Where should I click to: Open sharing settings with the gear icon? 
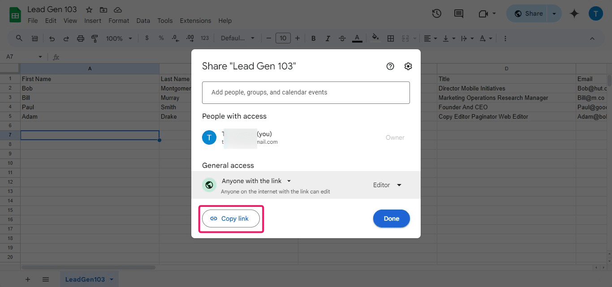[x=408, y=66]
